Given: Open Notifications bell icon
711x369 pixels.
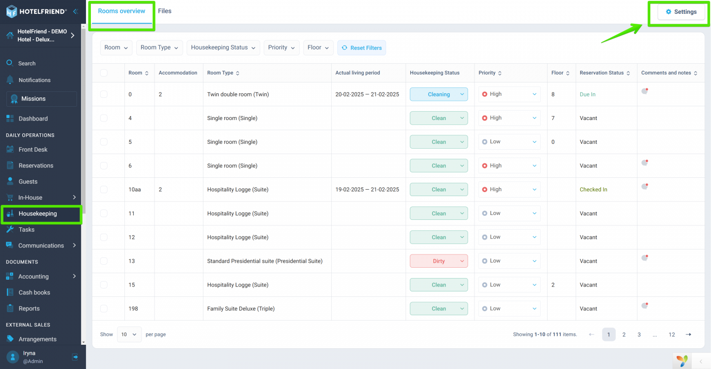Looking at the screenshot, I should (x=10, y=80).
